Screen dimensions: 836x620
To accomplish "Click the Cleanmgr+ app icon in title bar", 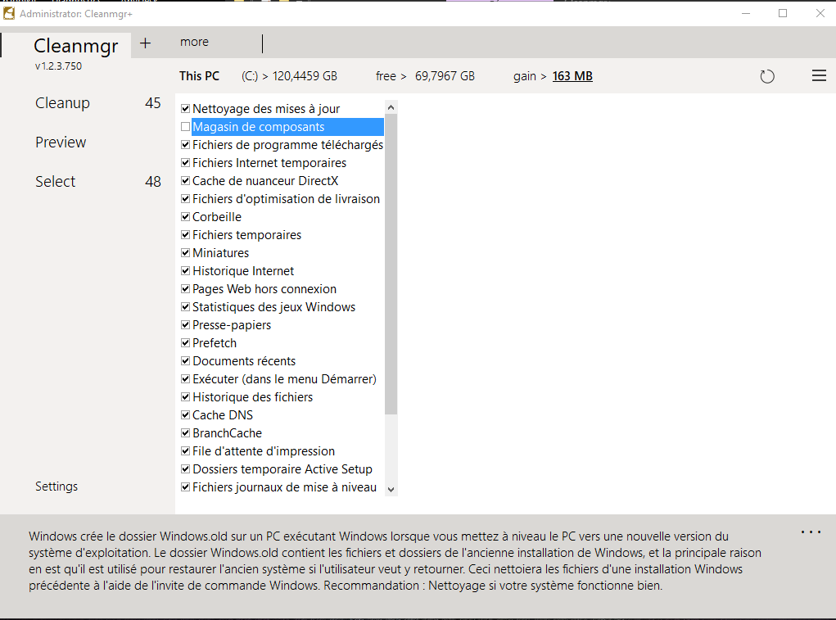I will [x=8, y=13].
